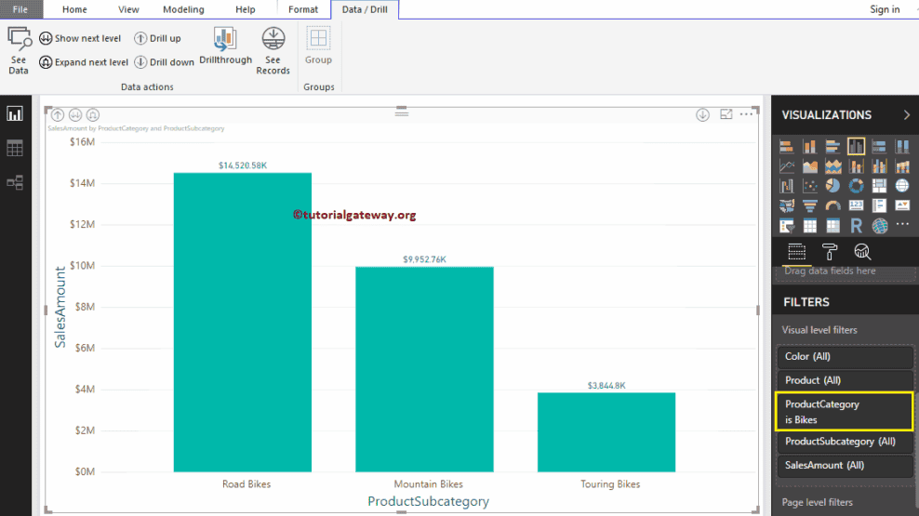Select the 100% stacked column chart

pos(902,146)
